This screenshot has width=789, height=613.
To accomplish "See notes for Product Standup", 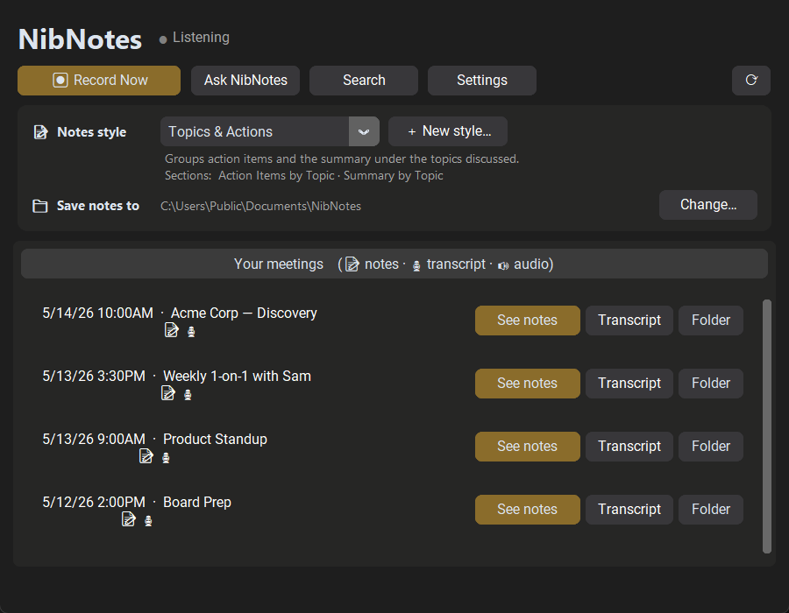I will [528, 447].
